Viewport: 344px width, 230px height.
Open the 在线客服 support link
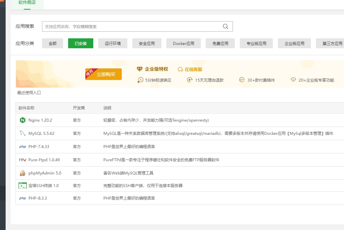point(193,69)
